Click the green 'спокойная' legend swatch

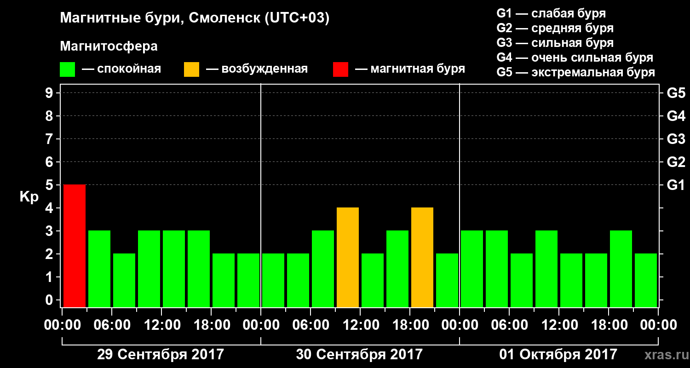(x=67, y=69)
